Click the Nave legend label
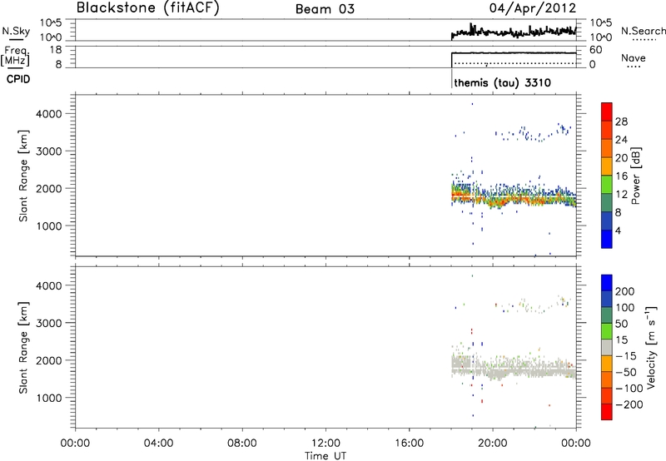 (x=634, y=57)
